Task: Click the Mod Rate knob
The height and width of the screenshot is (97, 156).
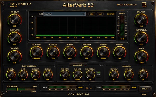Action: [x=77, y=74]
